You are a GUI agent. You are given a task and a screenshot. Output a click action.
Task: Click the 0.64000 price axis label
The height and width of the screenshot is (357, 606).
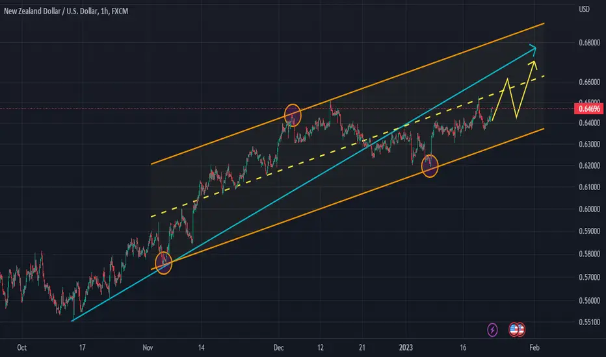589,123
